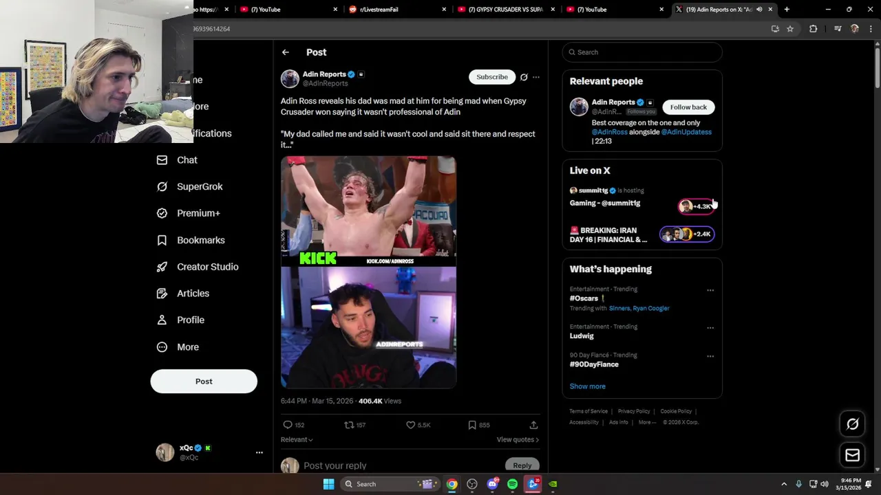Bookmark this page with the star icon
The height and width of the screenshot is (495, 881).
click(x=790, y=29)
